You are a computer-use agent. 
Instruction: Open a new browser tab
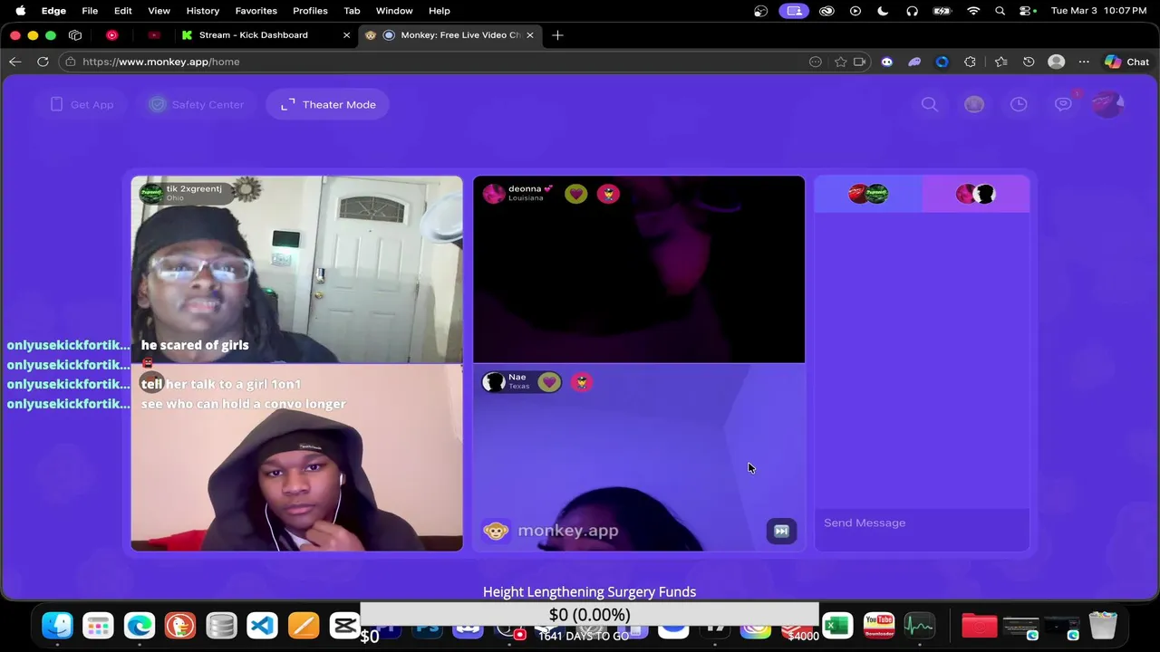pyautogui.click(x=557, y=35)
